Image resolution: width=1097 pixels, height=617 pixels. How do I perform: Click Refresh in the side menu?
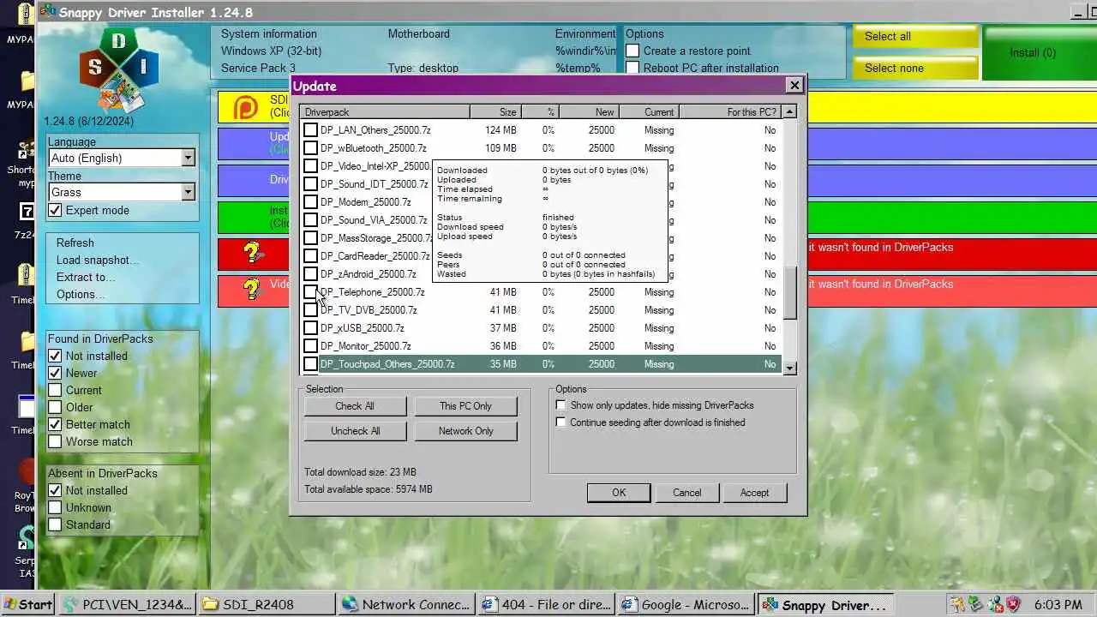(x=75, y=243)
